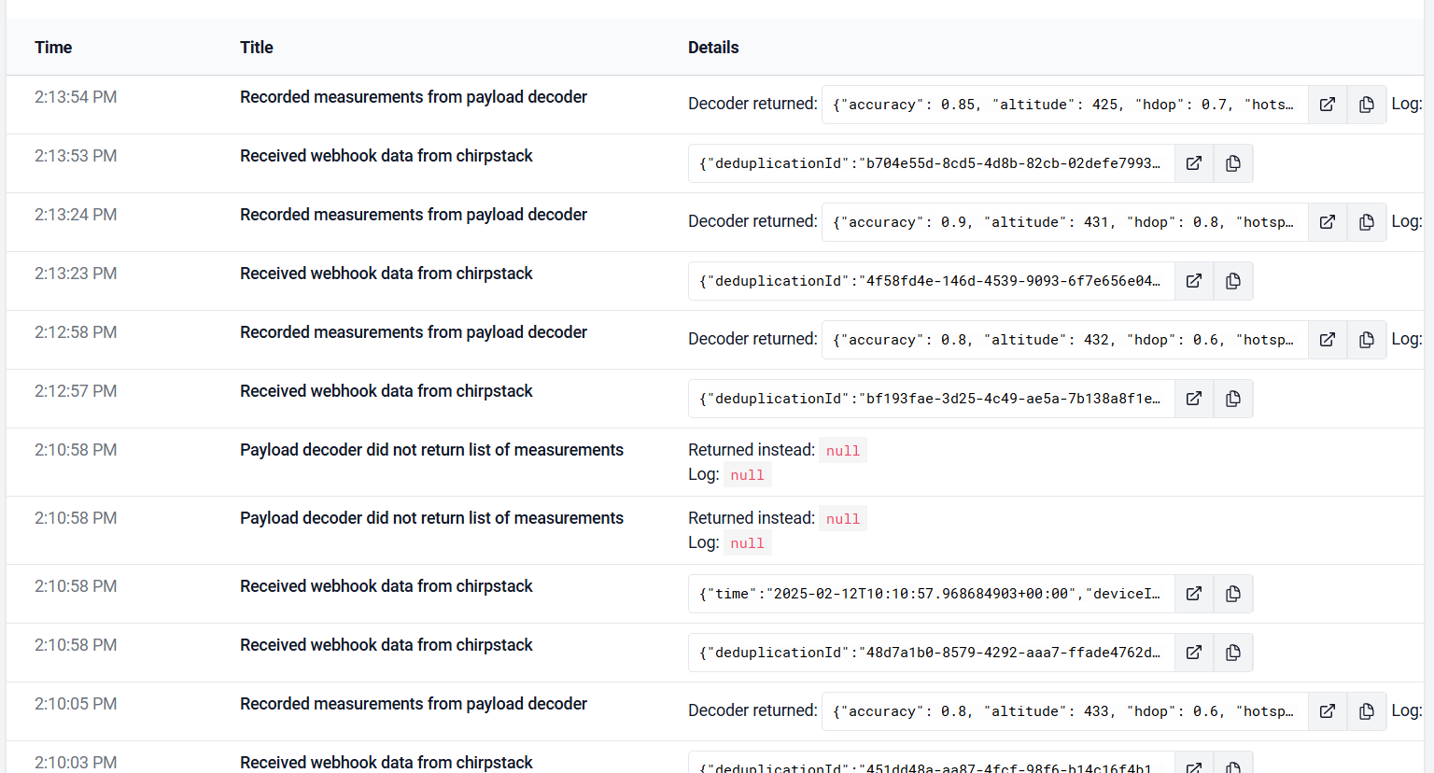The height and width of the screenshot is (773, 1434).
Task: Click the first red null Returned instead value
Action: point(842,451)
